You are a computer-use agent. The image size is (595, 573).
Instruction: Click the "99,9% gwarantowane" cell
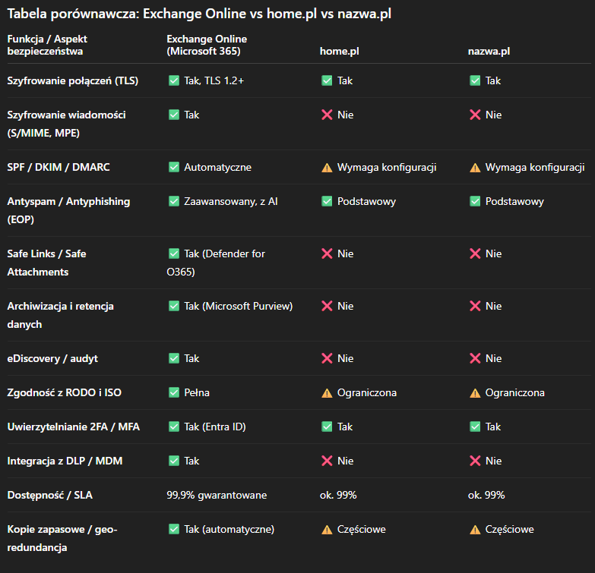pos(217,495)
